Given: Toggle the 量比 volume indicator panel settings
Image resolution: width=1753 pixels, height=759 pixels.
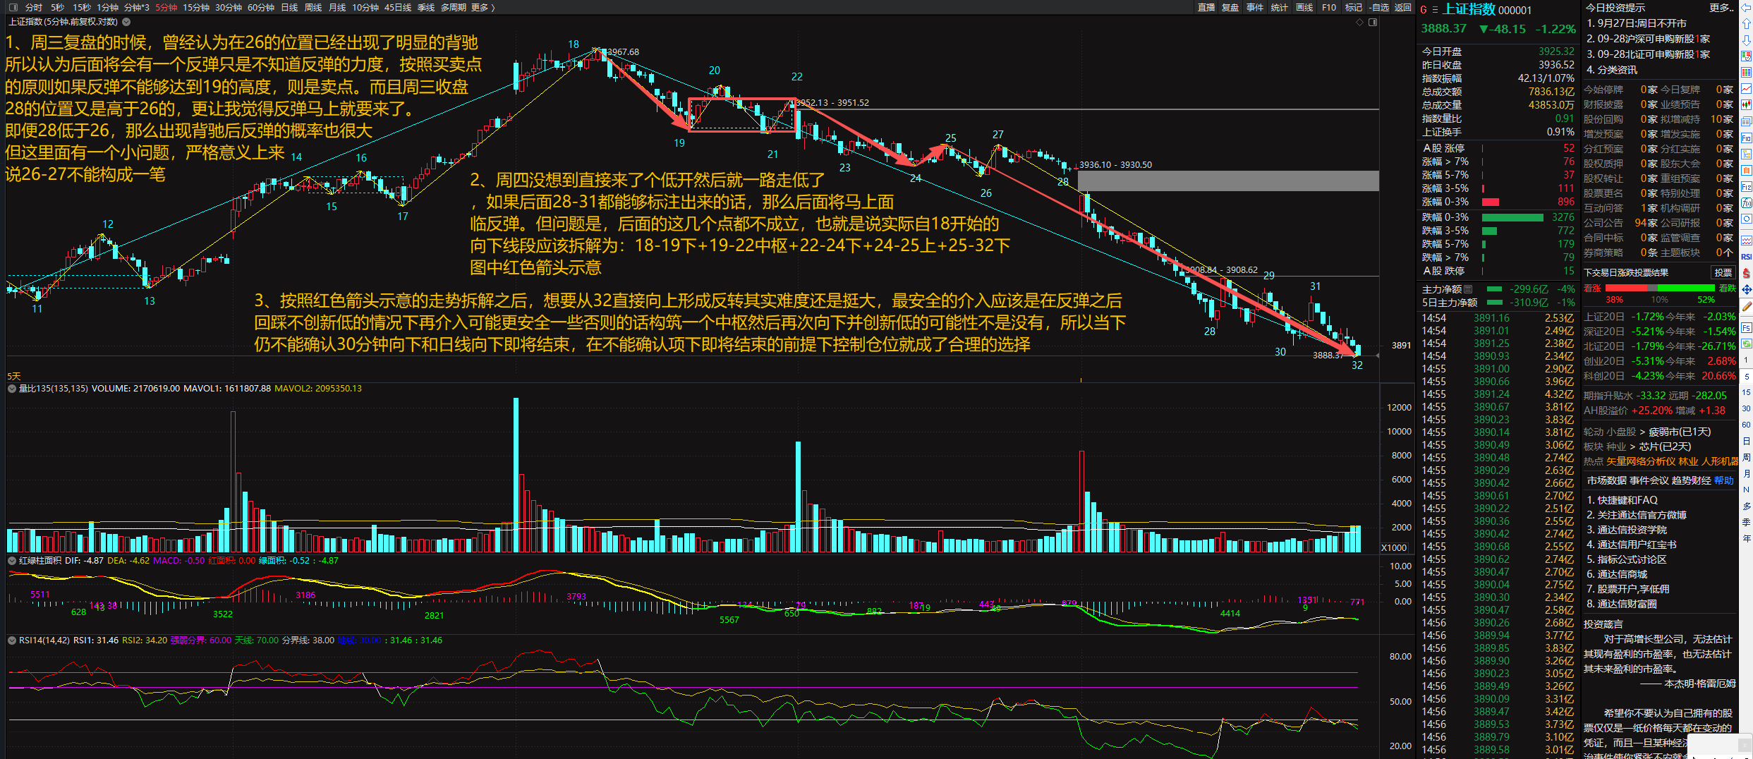Looking at the screenshot, I should 12,388.
